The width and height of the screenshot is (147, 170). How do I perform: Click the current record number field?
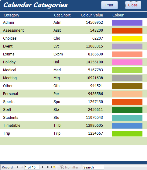(32, 167)
